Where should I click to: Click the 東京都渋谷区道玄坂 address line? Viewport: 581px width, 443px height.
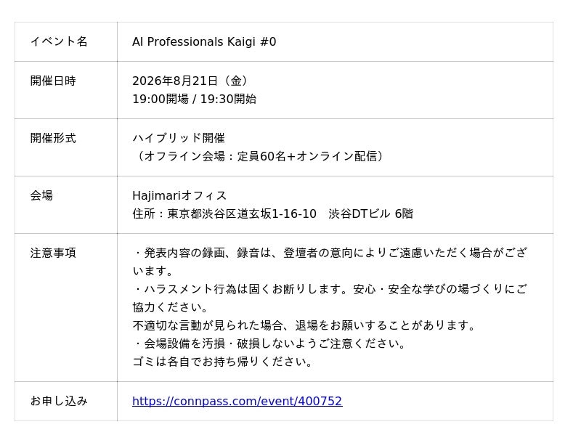(x=273, y=214)
